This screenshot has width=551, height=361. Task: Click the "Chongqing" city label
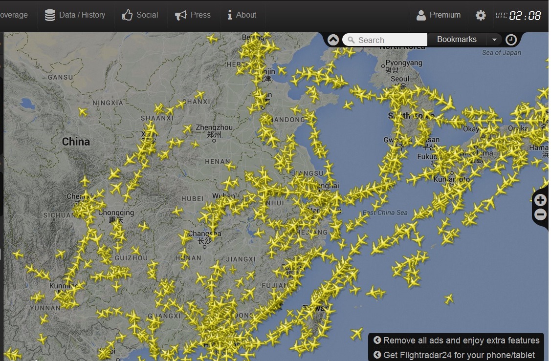click(x=116, y=212)
